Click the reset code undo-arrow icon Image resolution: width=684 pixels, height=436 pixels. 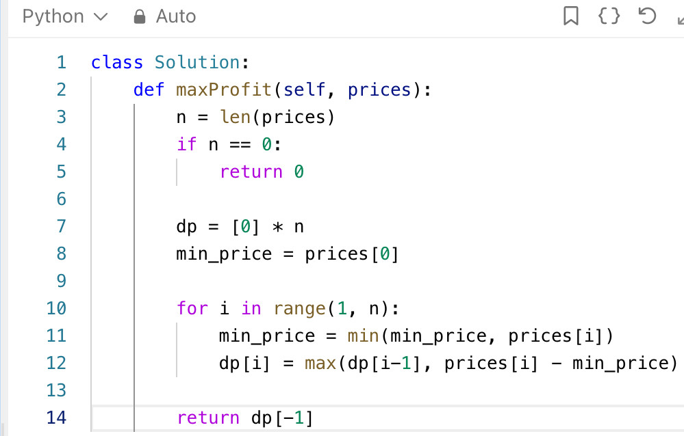[647, 16]
